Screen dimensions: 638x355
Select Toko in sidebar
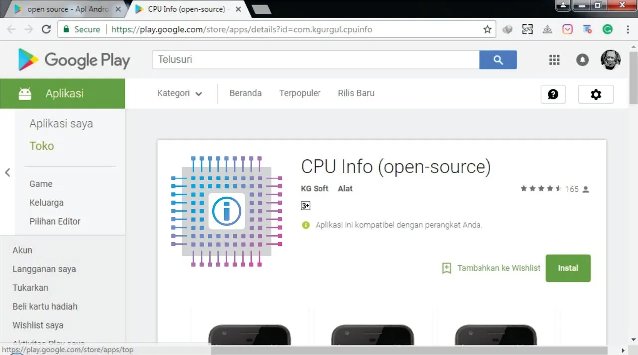coord(41,146)
